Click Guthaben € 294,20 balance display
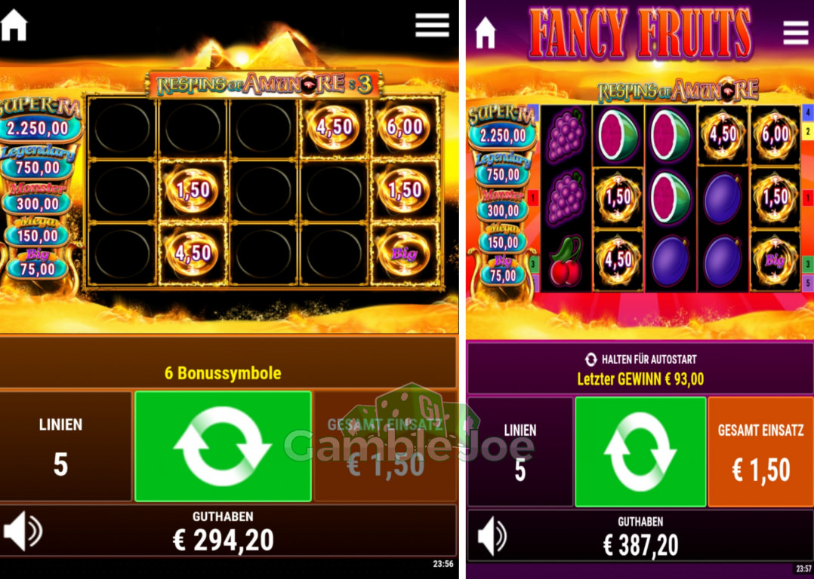 (x=223, y=532)
